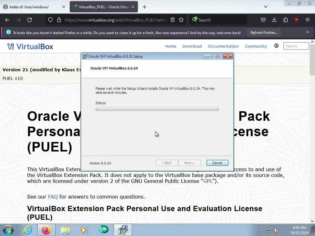This screenshot has width=315, height=236.
Task: Cancel the VirtualBox 6.0.24 setup
Action: pos(217,163)
